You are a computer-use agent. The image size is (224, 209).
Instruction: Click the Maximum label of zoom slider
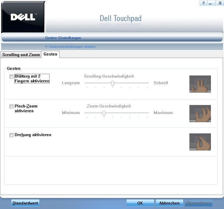163,113
